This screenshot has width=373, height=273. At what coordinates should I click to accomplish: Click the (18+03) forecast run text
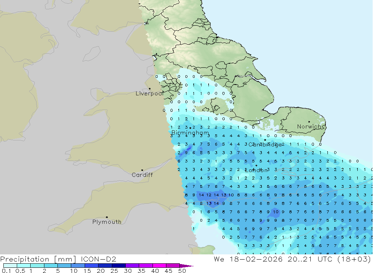(x=354, y=259)
